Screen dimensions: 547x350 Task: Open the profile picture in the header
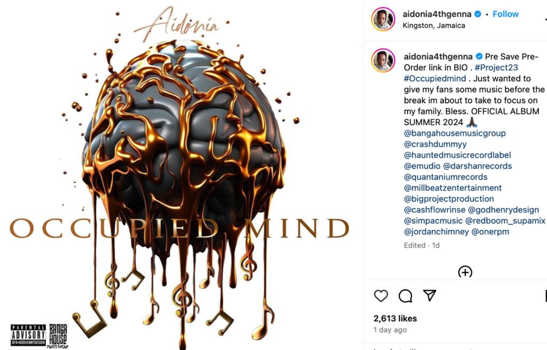click(383, 19)
